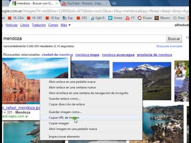Viewport: 191px width, 143px height.
Task: Choose Guardar imagen como...
Action: [91, 112]
